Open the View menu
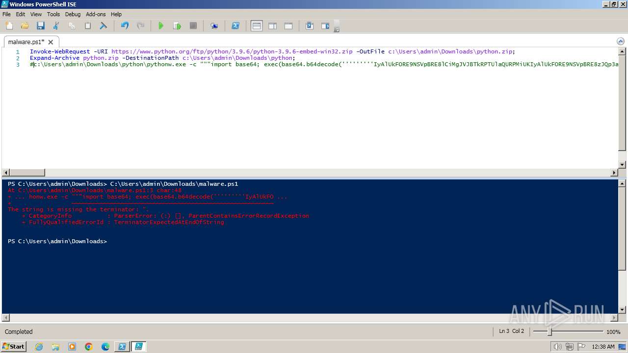The width and height of the screenshot is (628, 353). [x=36, y=14]
